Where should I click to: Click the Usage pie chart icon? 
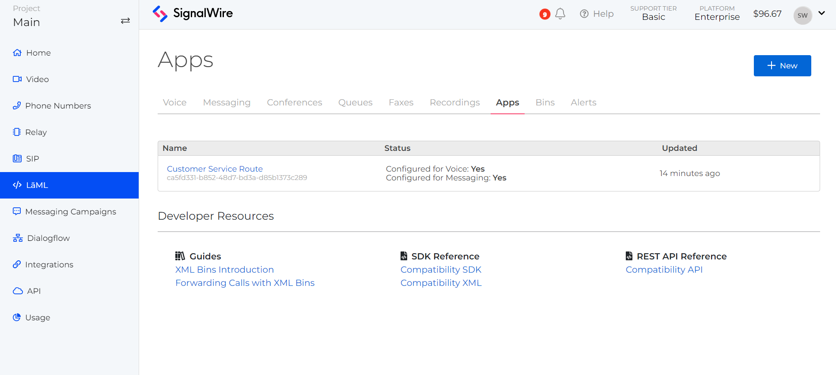(x=17, y=318)
